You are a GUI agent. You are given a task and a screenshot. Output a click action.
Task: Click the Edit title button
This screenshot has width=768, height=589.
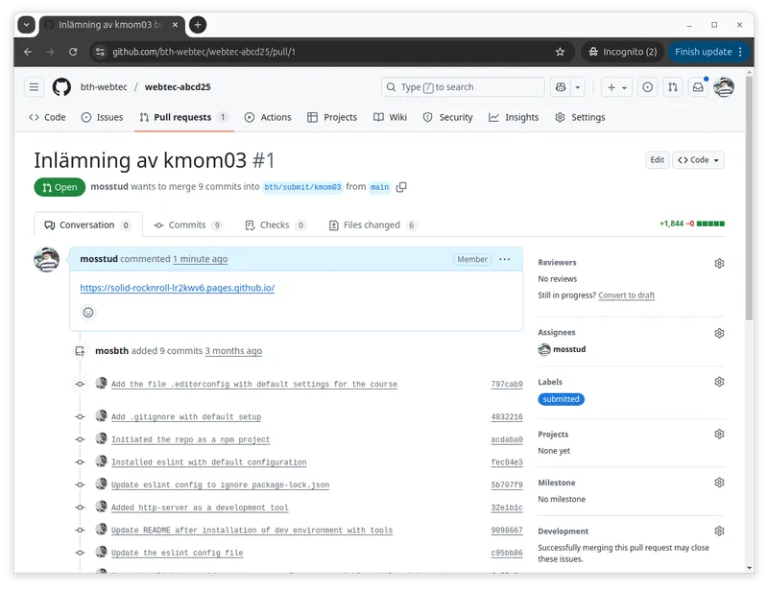[657, 160]
